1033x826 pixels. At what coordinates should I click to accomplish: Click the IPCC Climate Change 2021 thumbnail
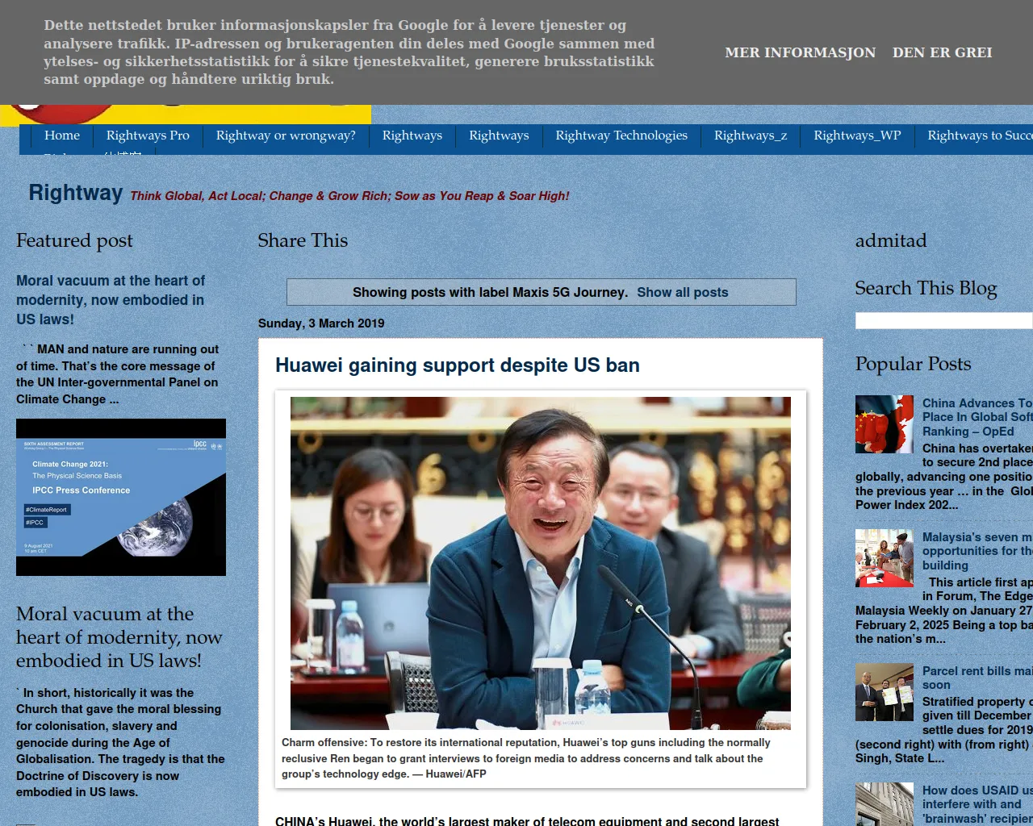click(x=121, y=497)
